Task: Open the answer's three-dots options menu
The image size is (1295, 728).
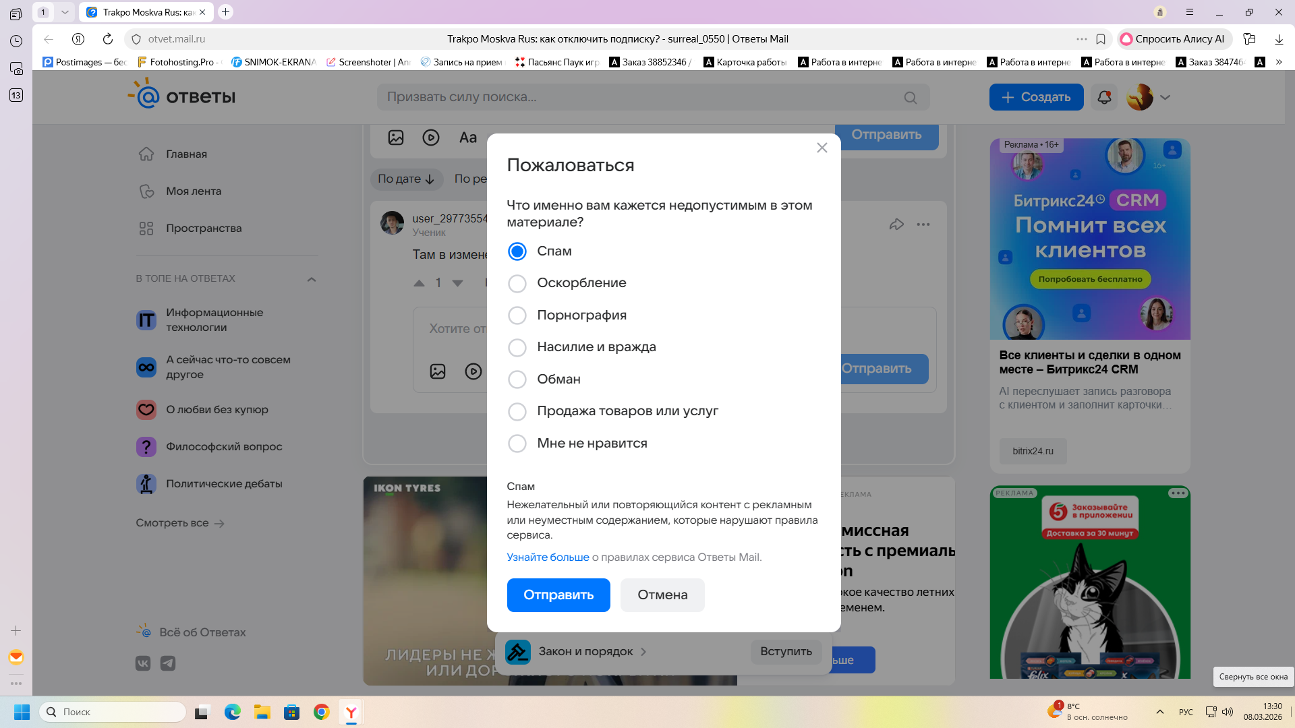Action: 923,224
